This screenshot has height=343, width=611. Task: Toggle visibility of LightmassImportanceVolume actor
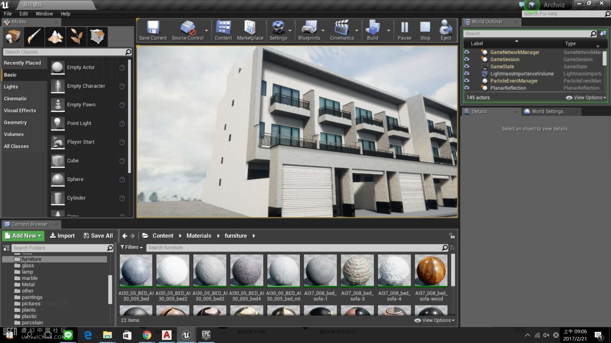467,74
